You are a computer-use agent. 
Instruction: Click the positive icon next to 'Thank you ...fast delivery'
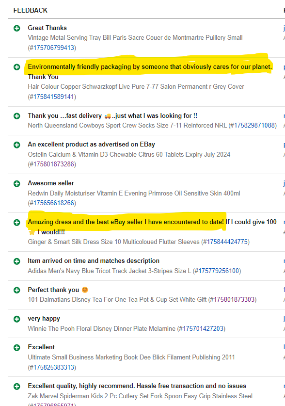pyautogui.click(x=17, y=116)
